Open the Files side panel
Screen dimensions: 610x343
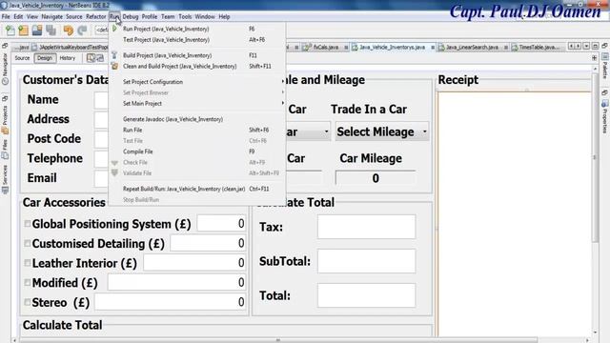(x=5, y=150)
